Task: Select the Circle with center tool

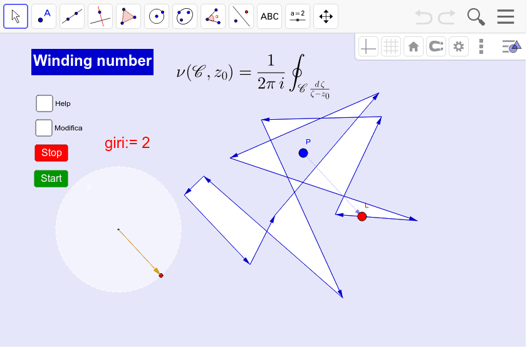Action: 157,16
